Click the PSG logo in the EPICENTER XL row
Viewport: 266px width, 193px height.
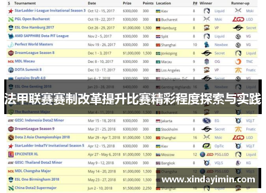[202, 155]
